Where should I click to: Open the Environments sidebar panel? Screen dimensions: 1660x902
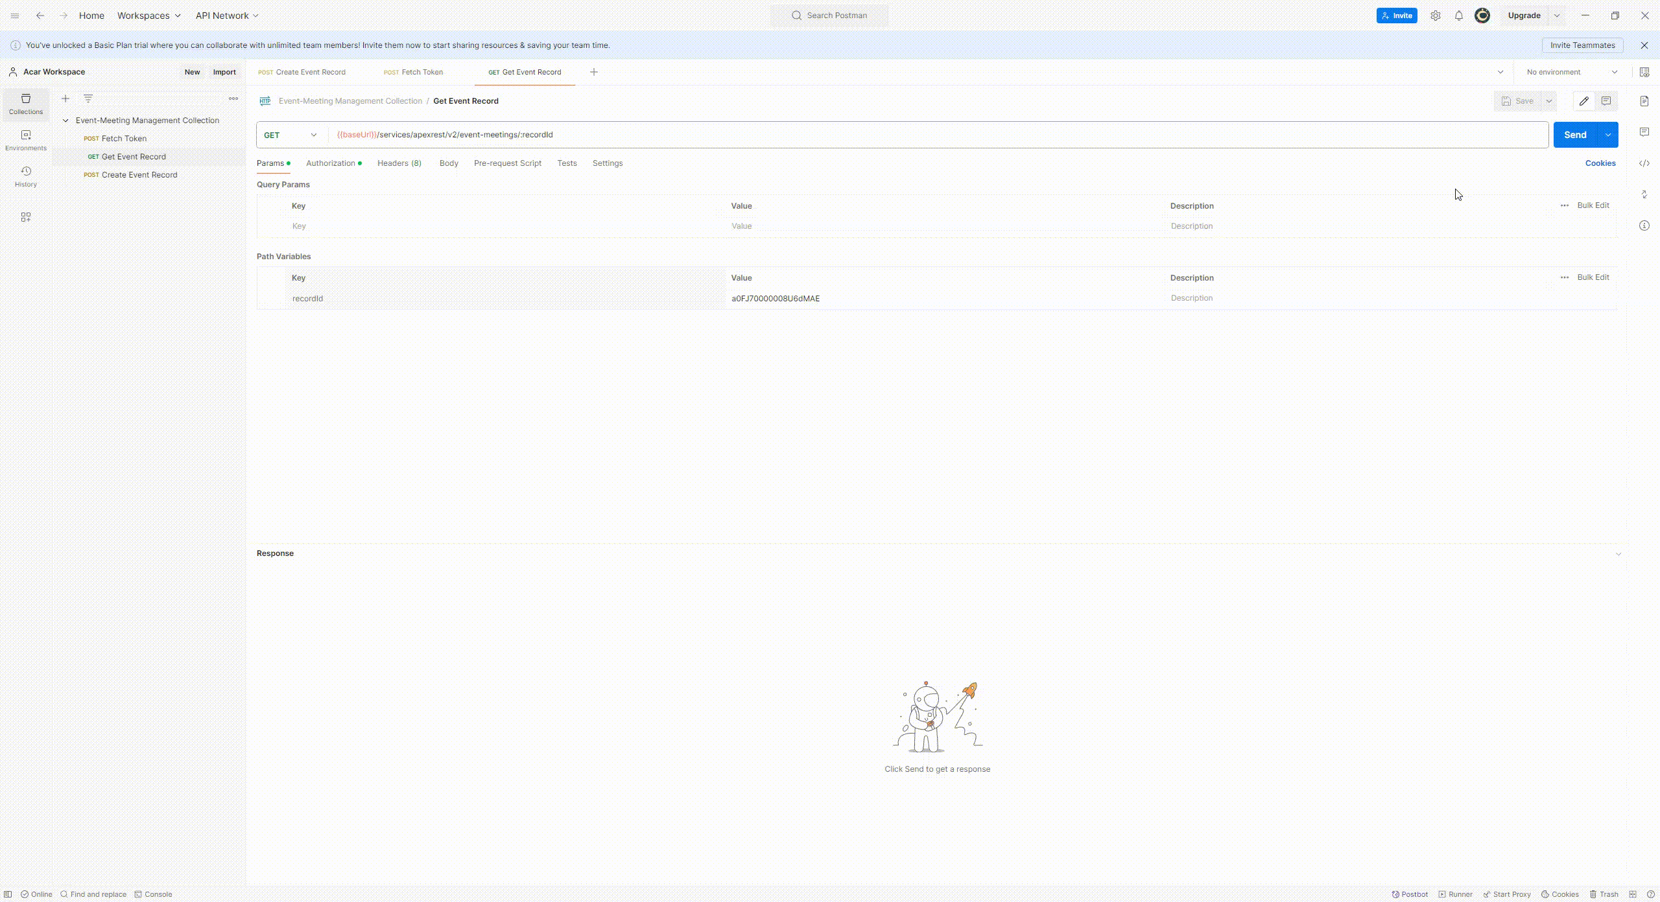coord(26,140)
